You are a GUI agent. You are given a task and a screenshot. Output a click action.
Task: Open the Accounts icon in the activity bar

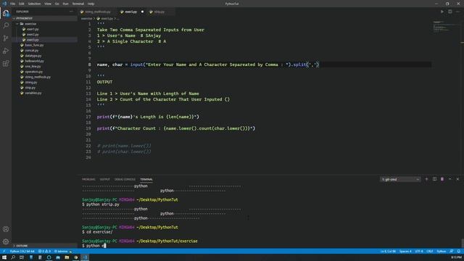point(6,229)
